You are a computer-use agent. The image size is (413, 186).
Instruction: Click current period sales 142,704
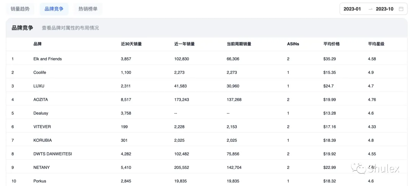pos(234,168)
